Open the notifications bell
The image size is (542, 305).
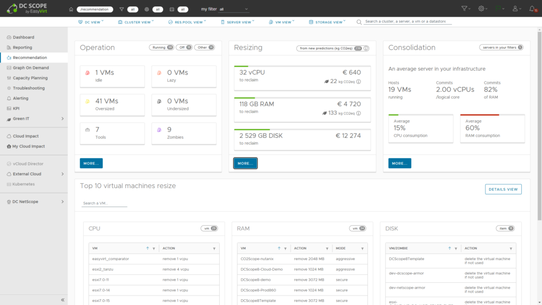pos(532,8)
